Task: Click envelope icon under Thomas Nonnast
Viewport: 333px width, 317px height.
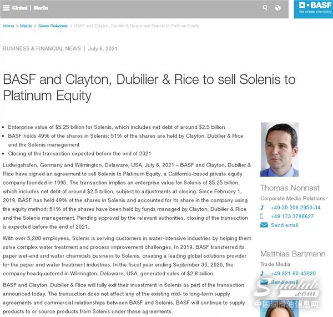Action: [264, 225]
